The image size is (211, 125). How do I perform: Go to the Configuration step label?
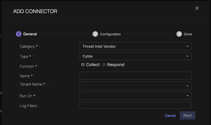(110, 34)
